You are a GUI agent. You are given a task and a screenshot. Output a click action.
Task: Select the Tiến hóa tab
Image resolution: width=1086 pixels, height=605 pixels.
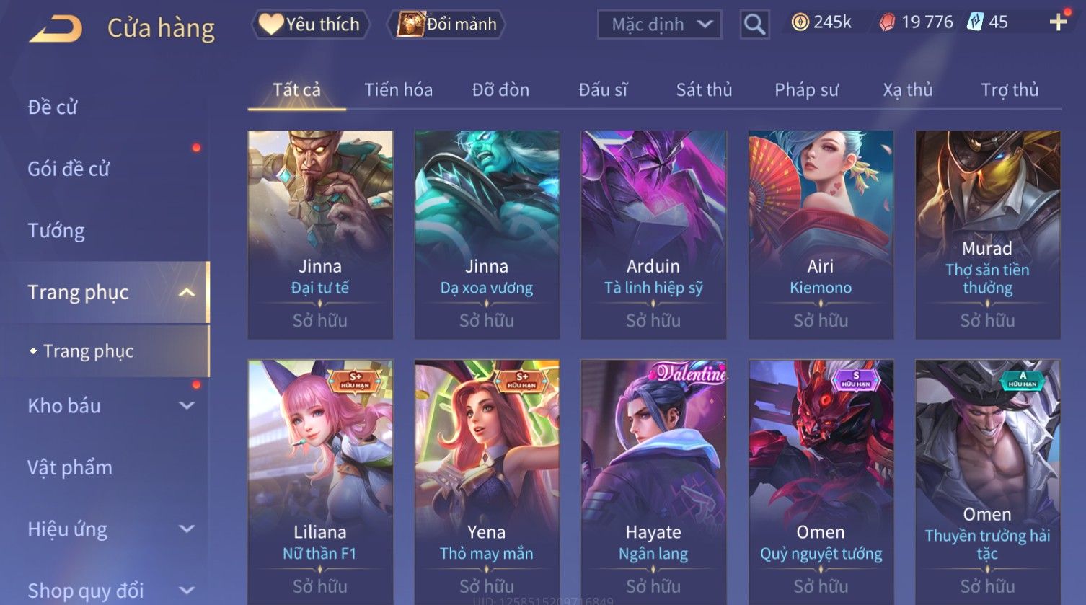pyautogui.click(x=398, y=90)
